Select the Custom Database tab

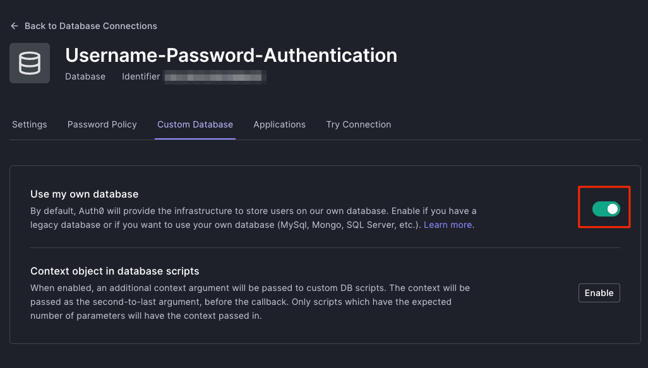195,124
